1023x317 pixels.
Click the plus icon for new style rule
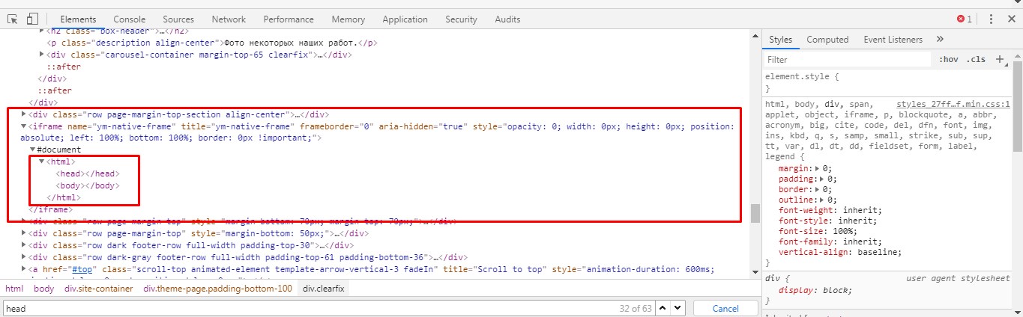click(x=999, y=59)
